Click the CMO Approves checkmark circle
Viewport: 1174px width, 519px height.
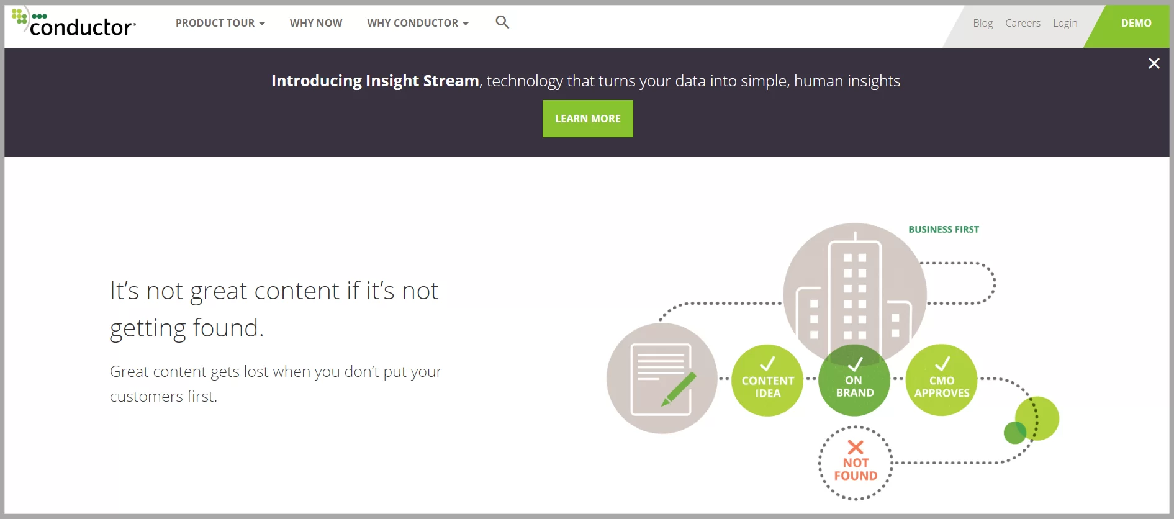[x=941, y=380]
